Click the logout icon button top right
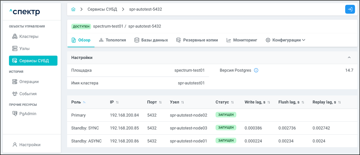This screenshot has width=360, height=155. coord(350,9)
